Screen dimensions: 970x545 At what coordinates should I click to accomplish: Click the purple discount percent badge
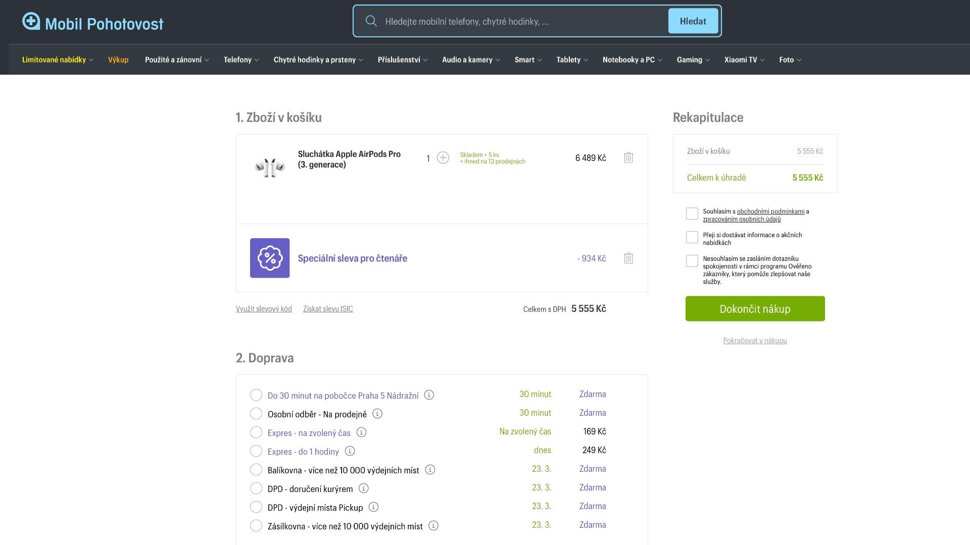click(270, 258)
